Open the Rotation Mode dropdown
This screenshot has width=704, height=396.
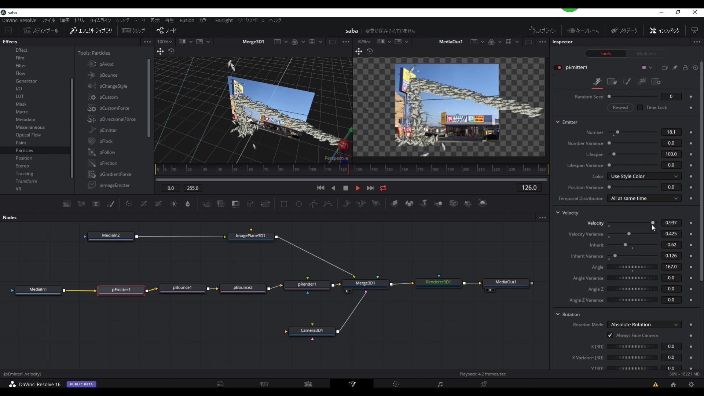[643, 324]
